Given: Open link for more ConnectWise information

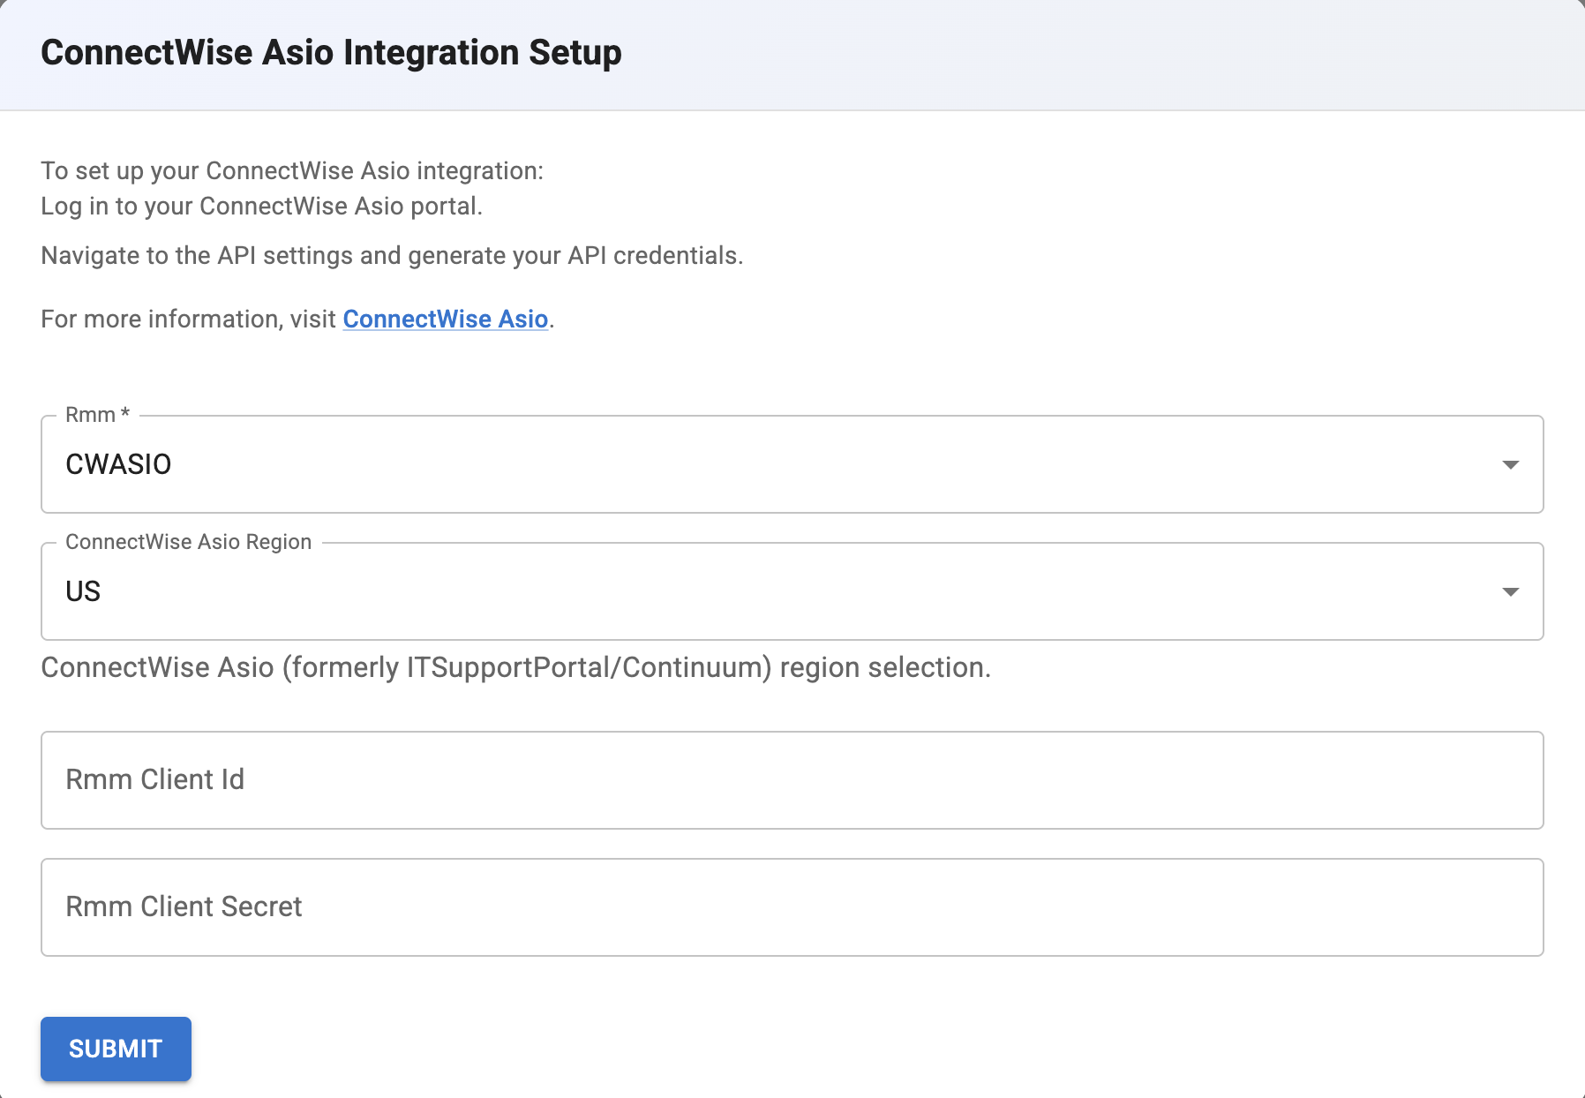Looking at the screenshot, I should (444, 319).
